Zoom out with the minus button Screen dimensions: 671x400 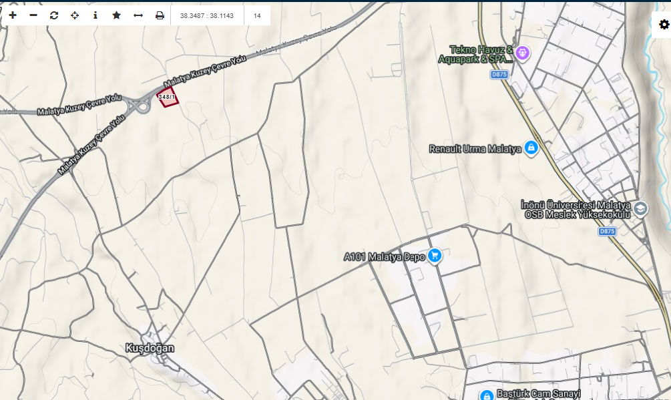33,15
